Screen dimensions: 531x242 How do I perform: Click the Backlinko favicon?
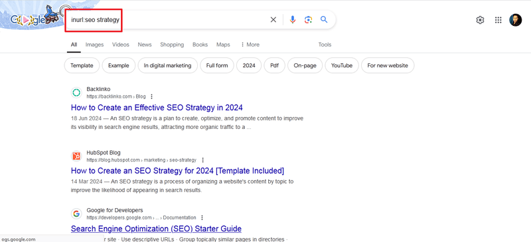point(76,92)
